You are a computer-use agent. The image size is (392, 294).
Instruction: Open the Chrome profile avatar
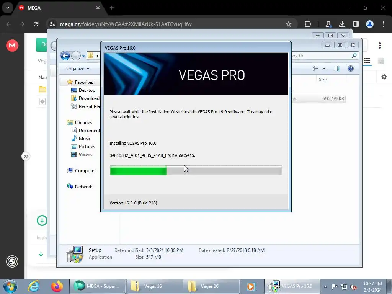[370, 24]
